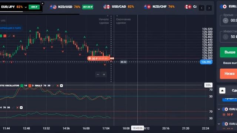The image size is (237, 133).
Task: Click the 00:32 countdown label on chart
Action: 123,62
